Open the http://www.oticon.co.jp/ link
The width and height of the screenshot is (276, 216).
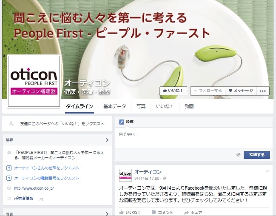point(34,188)
